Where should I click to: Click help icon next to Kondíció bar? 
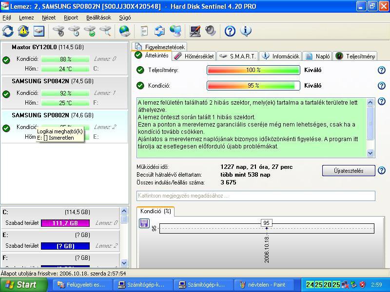(x=382, y=86)
